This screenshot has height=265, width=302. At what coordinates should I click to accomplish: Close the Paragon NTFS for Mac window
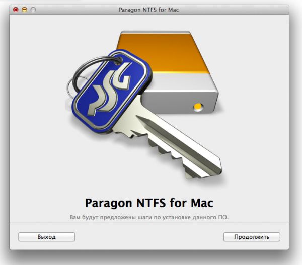(x=16, y=10)
